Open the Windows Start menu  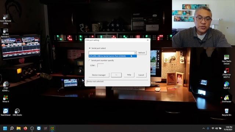point(5,128)
